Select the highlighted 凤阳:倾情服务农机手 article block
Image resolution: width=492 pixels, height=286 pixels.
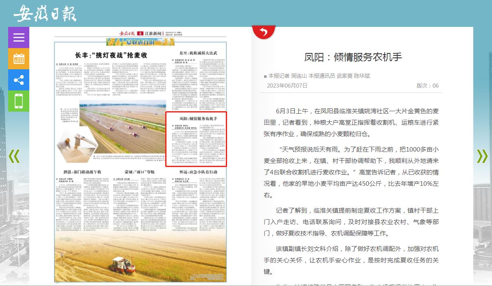tap(196, 139)
